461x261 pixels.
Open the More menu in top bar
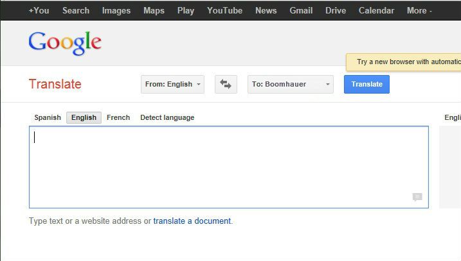[419, 10]
